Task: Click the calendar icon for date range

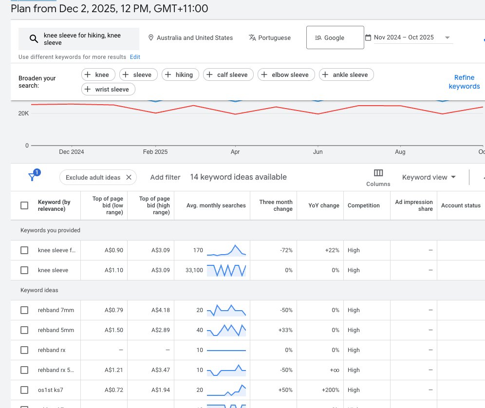Action: tap(368, 37)
